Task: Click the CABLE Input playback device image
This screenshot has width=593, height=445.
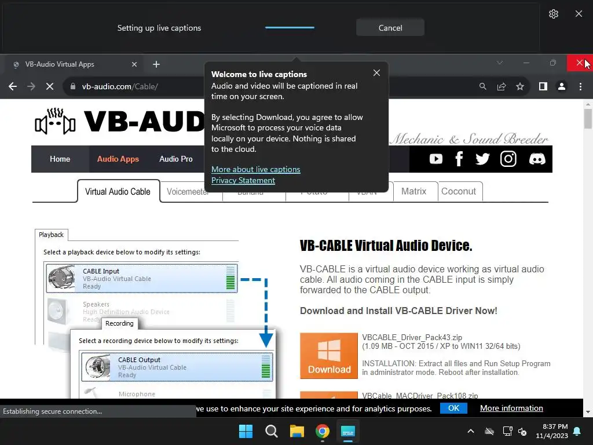Action: point(62,278)
